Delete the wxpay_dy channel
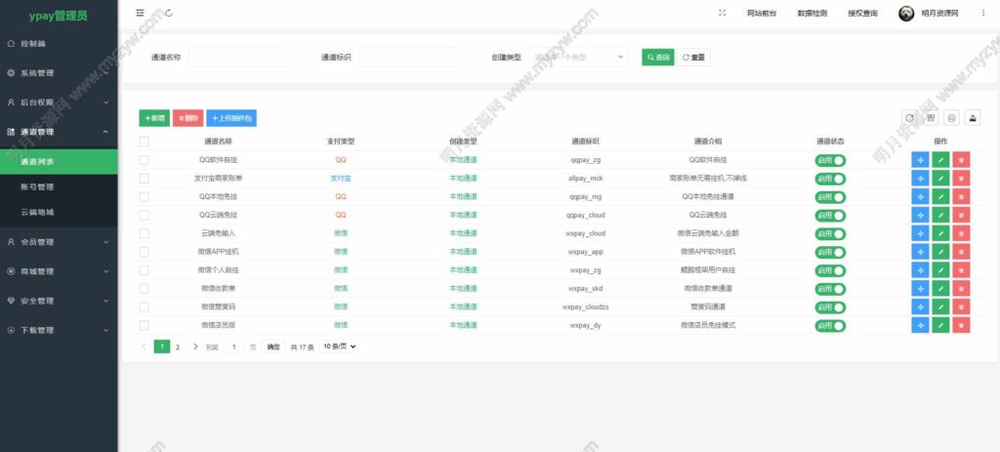Screen dimensions: 1000x452 point(961,325)
